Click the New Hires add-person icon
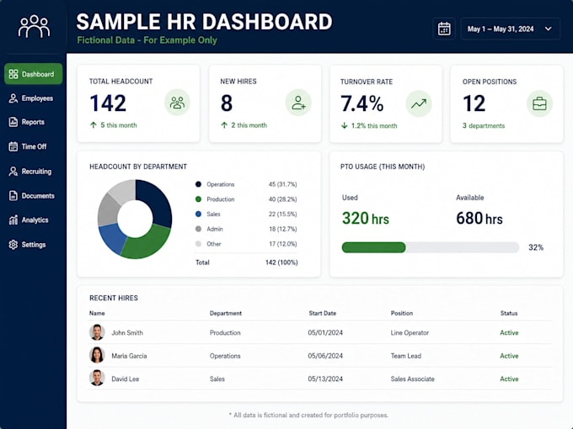Viewport: 573px width, 429px height. 298,103
